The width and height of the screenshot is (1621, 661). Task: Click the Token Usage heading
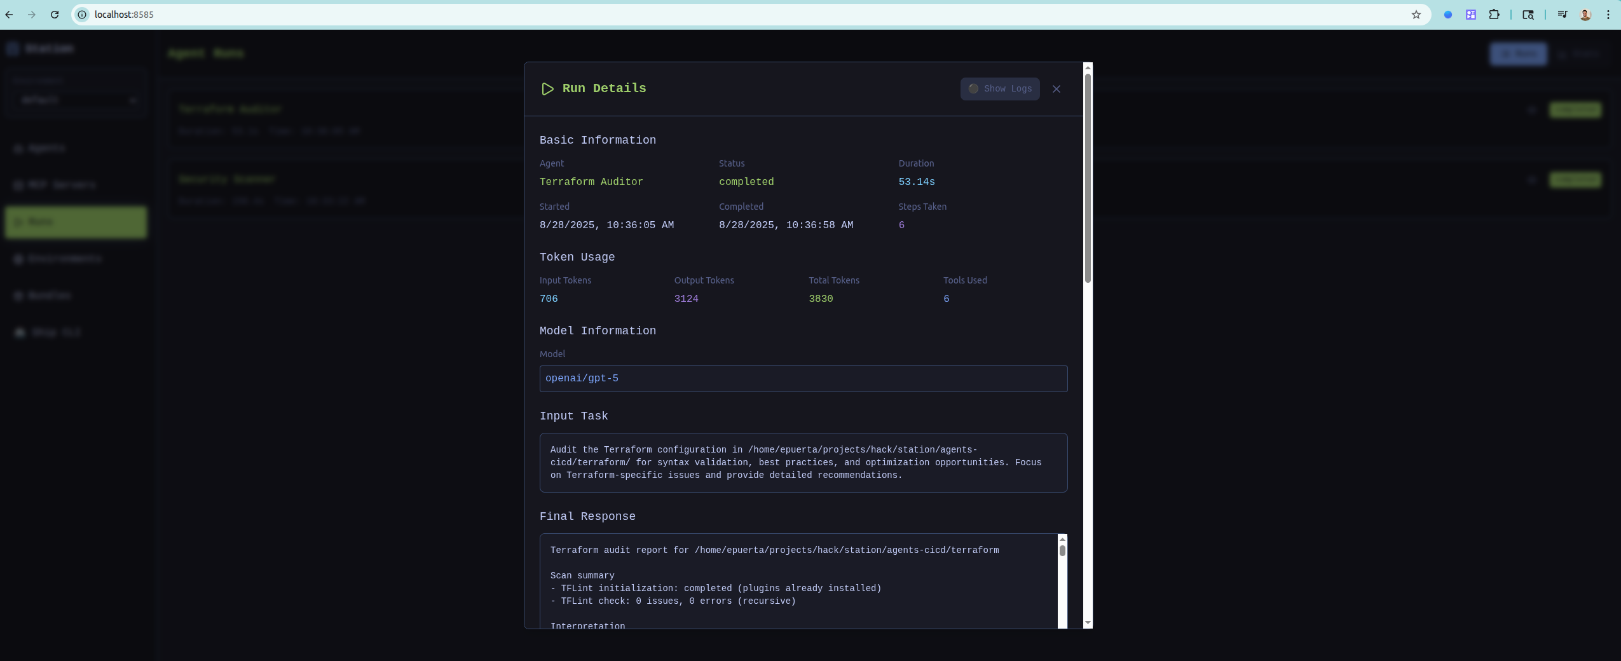(x=577, y=257)
